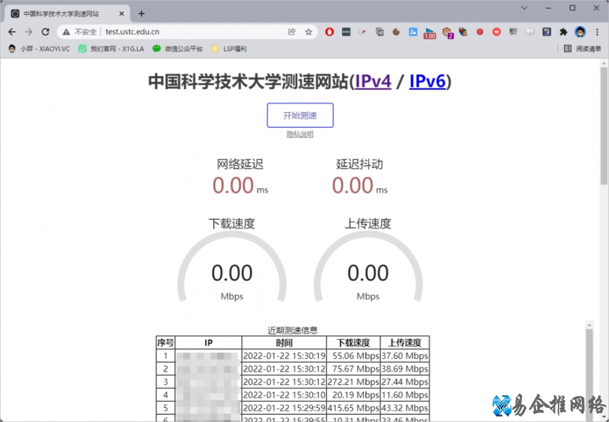Open the Tampermonkey extension icon
The height and width of the screenshot is (422, 609).
click(446, 32)
